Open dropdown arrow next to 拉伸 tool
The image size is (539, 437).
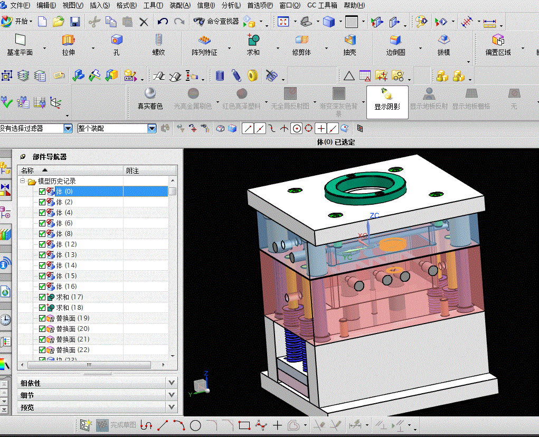(x=93, y=48)
